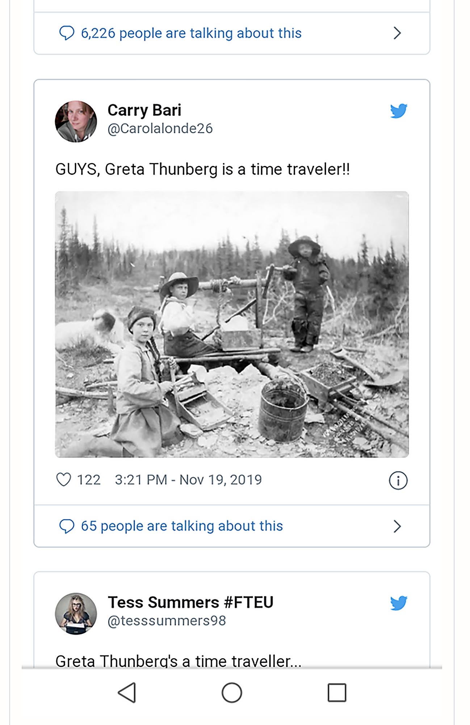Tap the Android back navigation button
Image resolution: width=470 pixels, height=725 pixels.
coord(127,693)
